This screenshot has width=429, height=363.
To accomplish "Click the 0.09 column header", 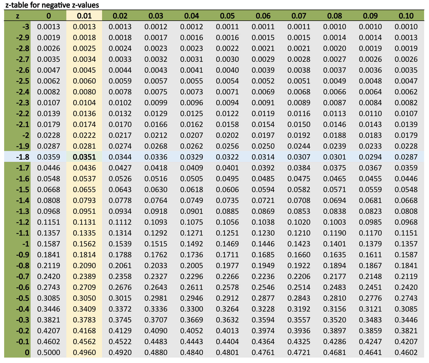I will pyautogui.click(x=370, y=16).
